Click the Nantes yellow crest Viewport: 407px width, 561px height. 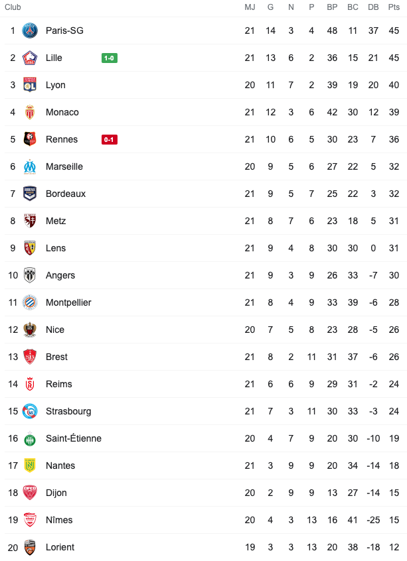[x=30, y=466]
